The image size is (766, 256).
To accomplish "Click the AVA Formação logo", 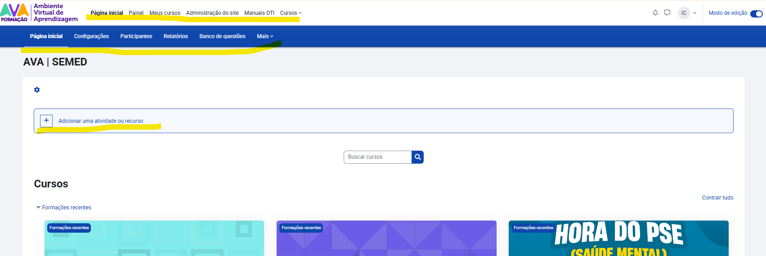I will [39, 13].
